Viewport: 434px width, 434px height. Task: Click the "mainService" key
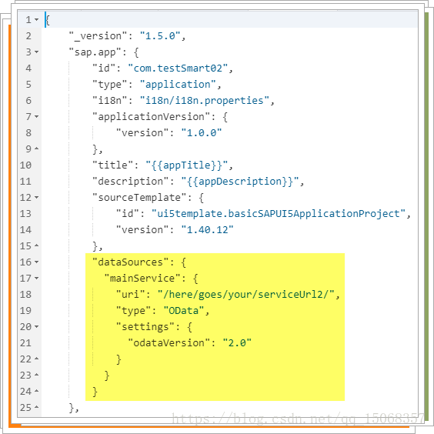click(142, 278)
